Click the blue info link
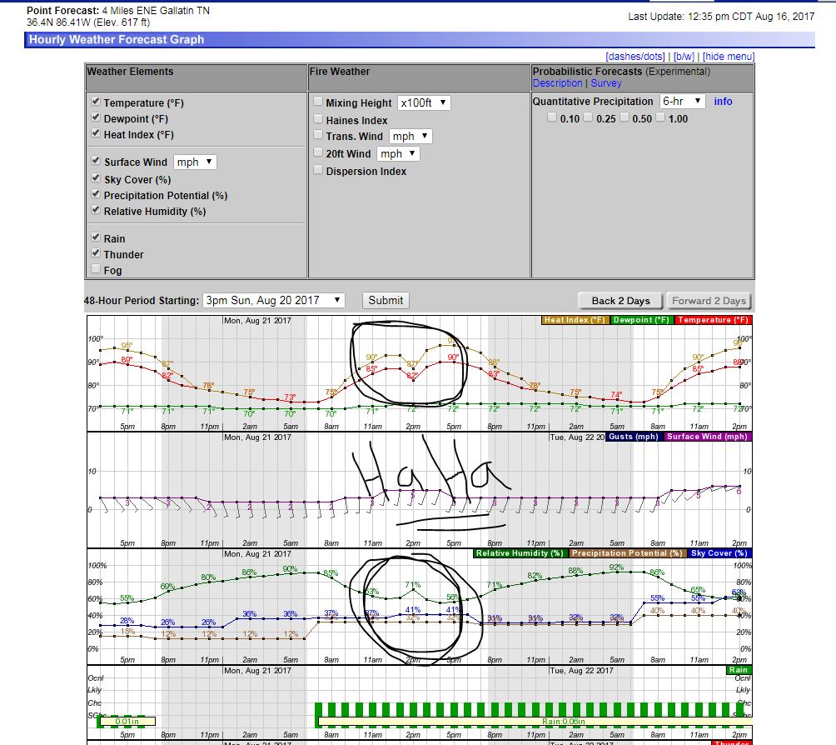This screenshot has width=836, height=745. click(723, 101)
